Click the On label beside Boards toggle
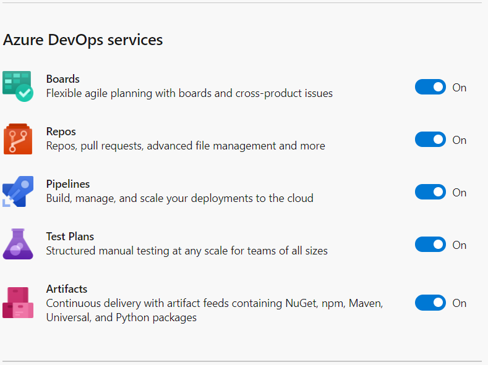488x365 pixels. [460, 88]
